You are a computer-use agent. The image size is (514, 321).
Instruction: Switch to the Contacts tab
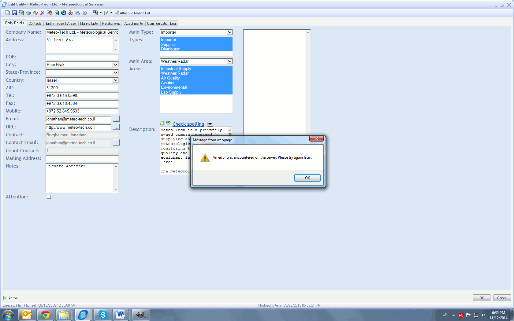[x=35, y=24]
